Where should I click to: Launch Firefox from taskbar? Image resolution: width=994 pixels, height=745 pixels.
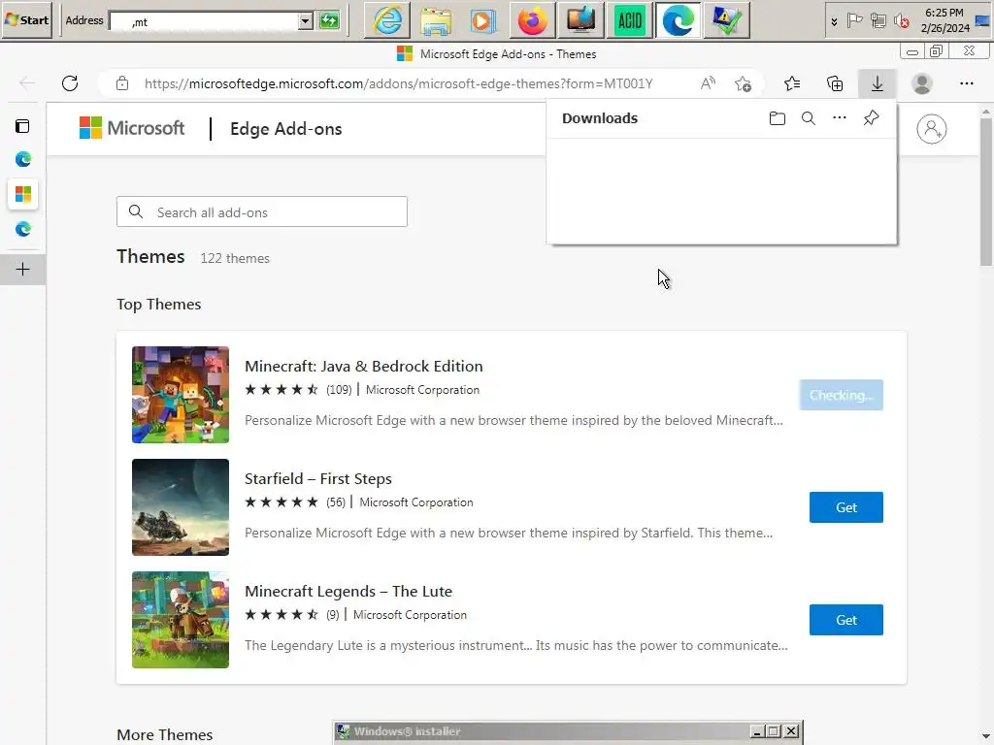point(533,20)
